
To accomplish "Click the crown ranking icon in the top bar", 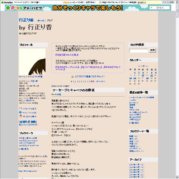I will click(100, 2).
